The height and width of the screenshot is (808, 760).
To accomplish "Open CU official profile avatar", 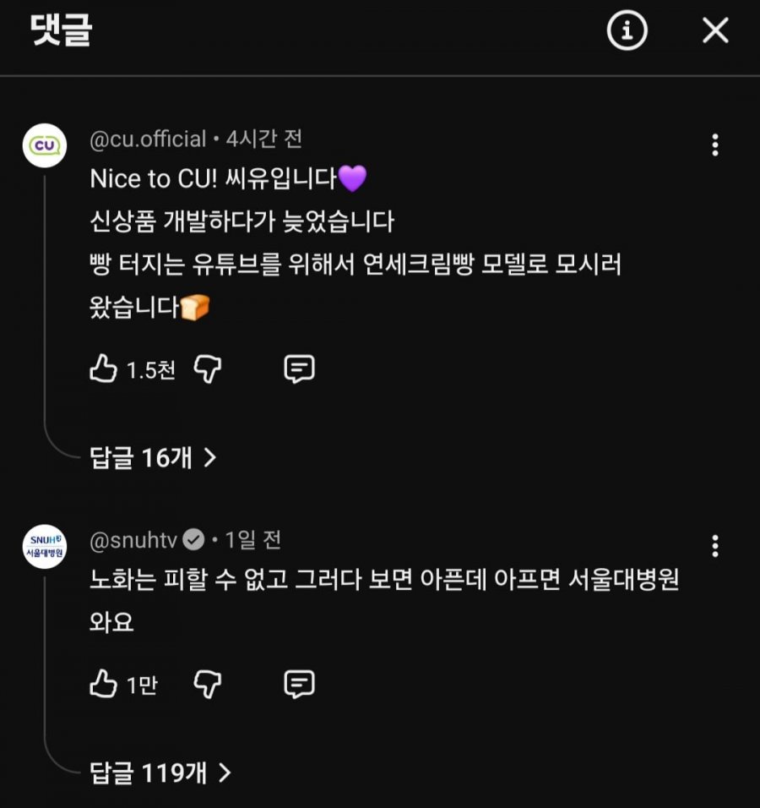I will coord(44,145).
